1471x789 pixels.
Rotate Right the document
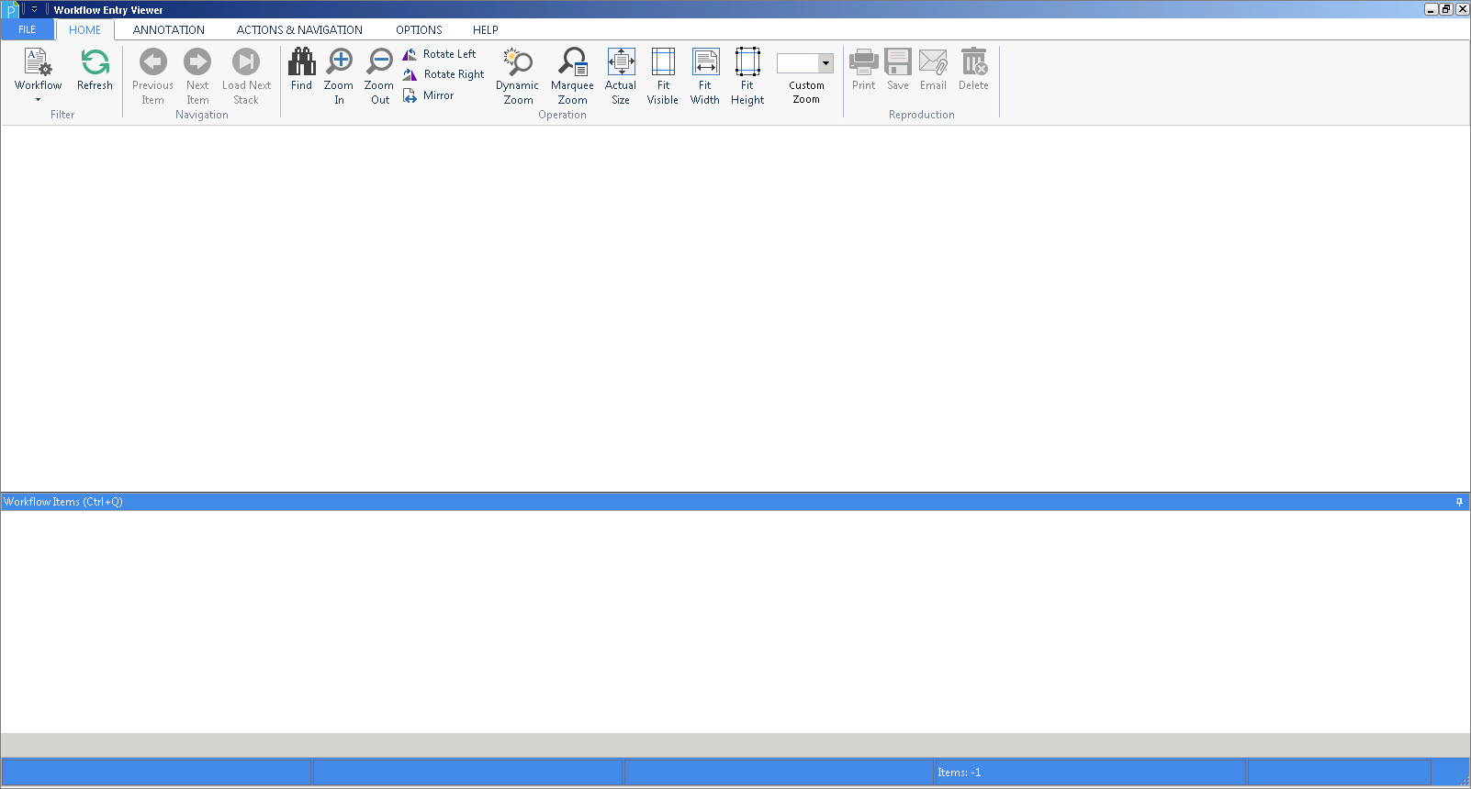(x=443, y=74)
